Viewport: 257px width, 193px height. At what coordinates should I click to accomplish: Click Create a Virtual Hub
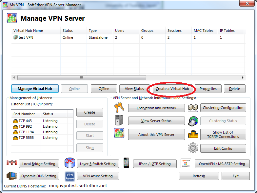pyautogui.click(x=172, y=89)
